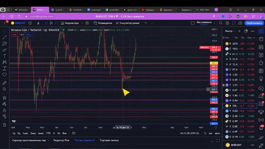
Task: Open the Редактор Pine tab
Action: [x=61, y=140]
